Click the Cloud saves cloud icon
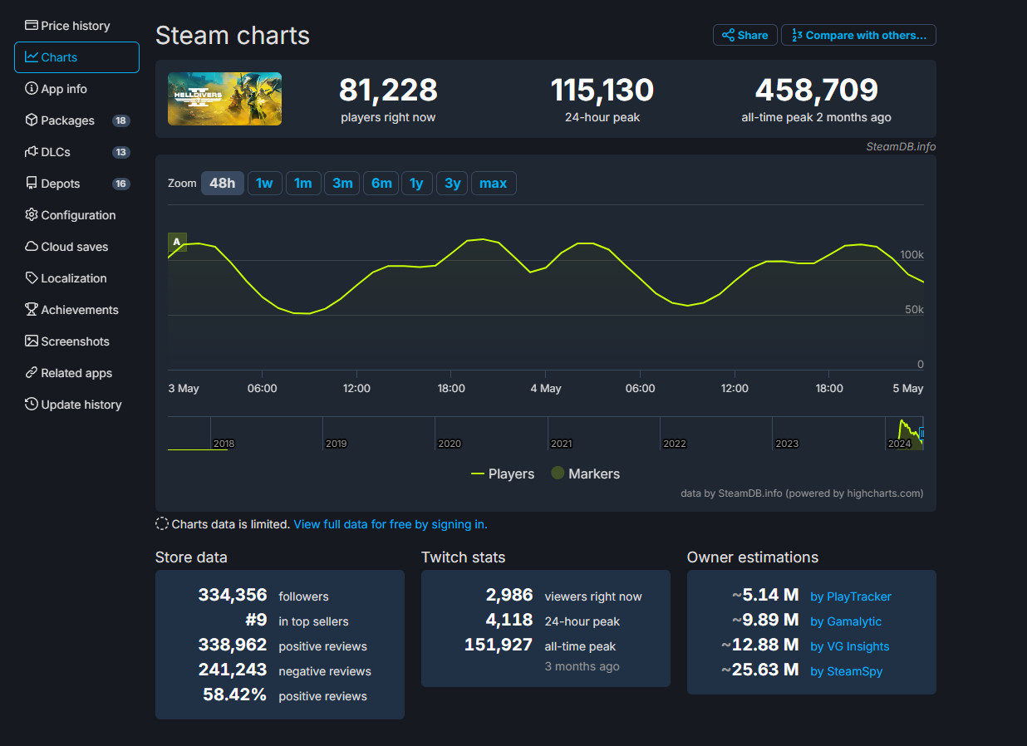The width and height of the screenshot is (1027, 746). pyautogui.click(x=32, y=247)
